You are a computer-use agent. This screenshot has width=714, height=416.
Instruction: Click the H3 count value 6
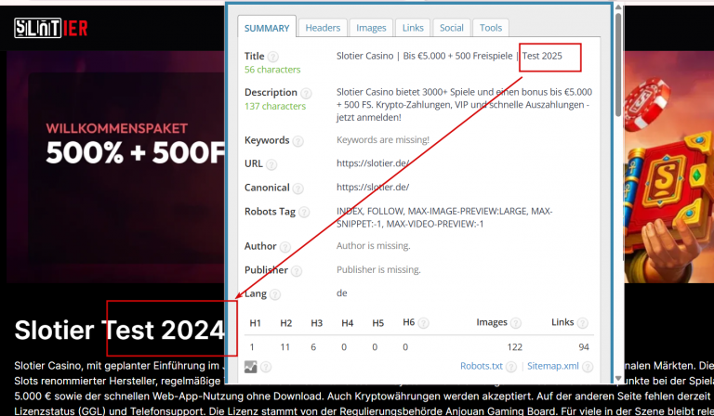tap(313, 347)
